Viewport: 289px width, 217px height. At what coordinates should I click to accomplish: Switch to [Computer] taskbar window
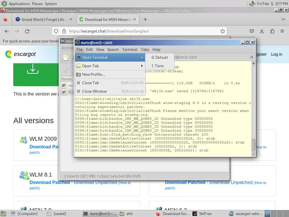click(x=24, y=214)
